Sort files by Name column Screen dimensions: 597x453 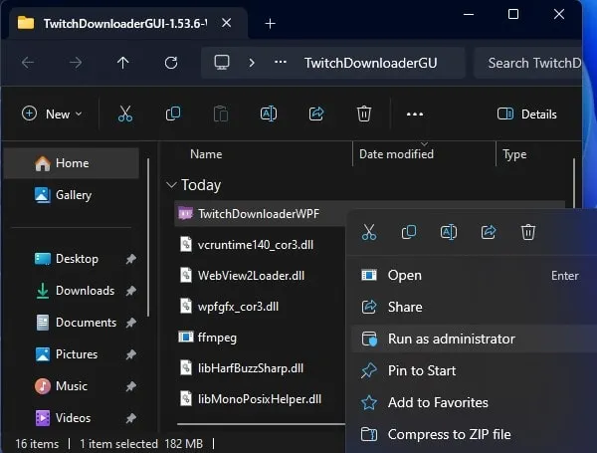pyautogui.click(x=206, y=154)
